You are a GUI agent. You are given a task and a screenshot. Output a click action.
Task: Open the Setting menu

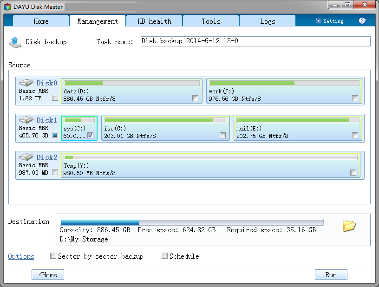[330, 21]
